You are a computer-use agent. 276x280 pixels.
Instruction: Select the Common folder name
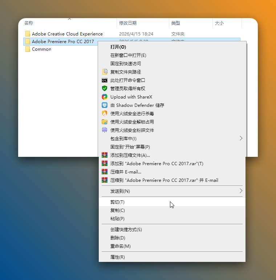point(41,49)
